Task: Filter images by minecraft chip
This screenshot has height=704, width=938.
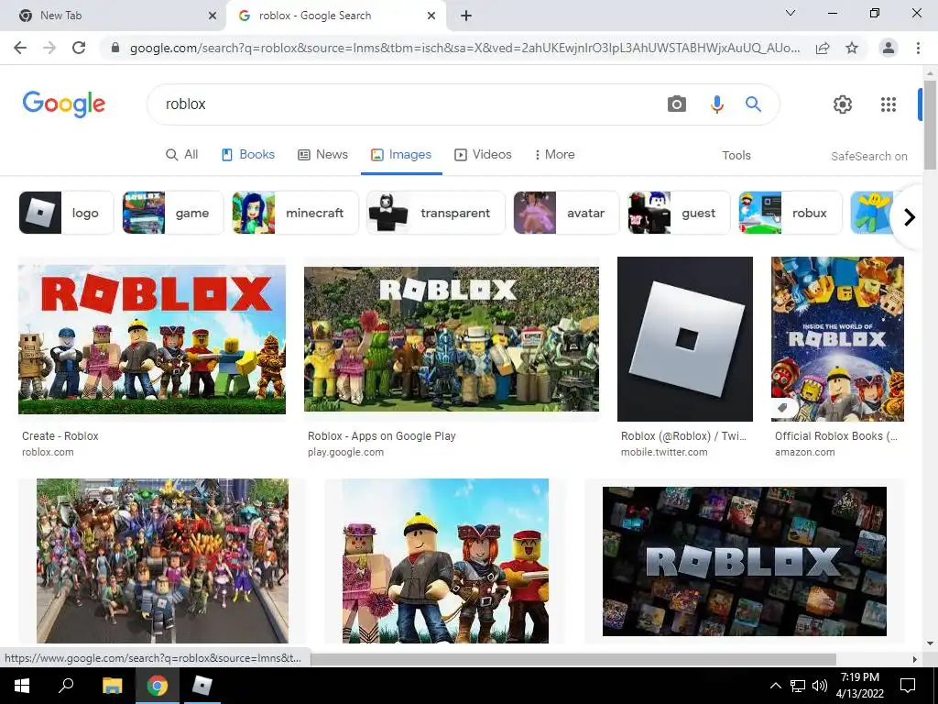Action: click(x=295, y=213)
